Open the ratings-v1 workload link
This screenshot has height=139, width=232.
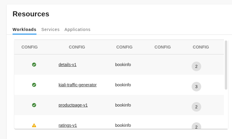click(x=68, y=125)
